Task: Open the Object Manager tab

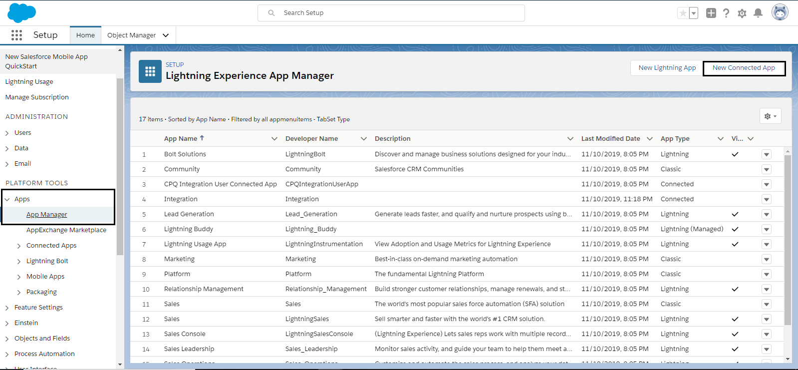Action: coord(132,35)
